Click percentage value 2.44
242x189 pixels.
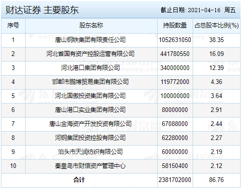click(x=216, y=124)
